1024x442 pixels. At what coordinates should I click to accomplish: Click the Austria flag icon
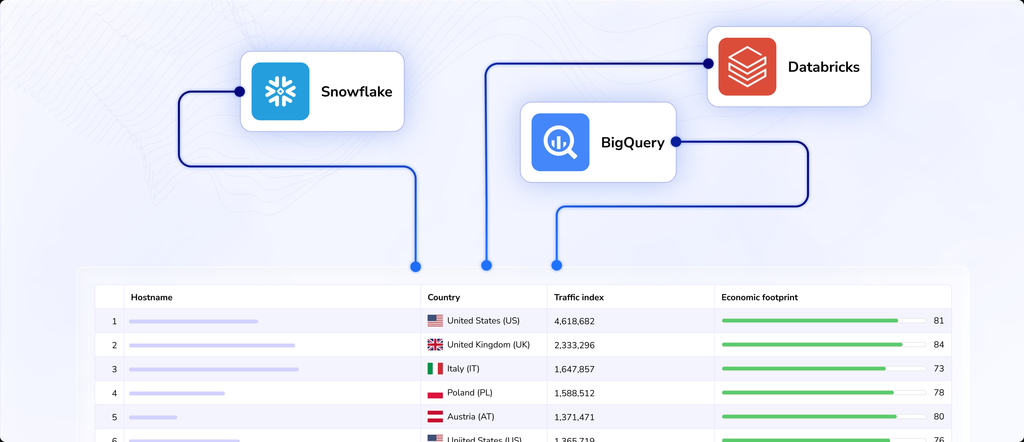click(435, 417)
